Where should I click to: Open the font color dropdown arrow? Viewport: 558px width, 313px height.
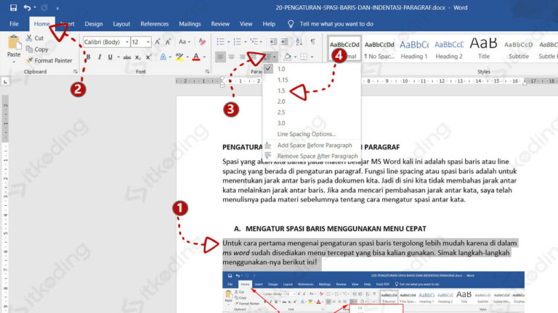[x=204, y=57]
